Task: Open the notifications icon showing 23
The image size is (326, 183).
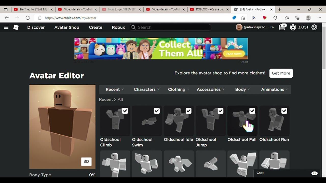Action: point(282,27)
